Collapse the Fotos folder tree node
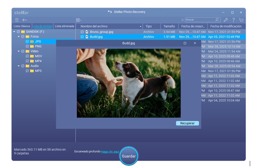Screen dimensions: 256x168 pyautogui.click(x=19, y=36)
